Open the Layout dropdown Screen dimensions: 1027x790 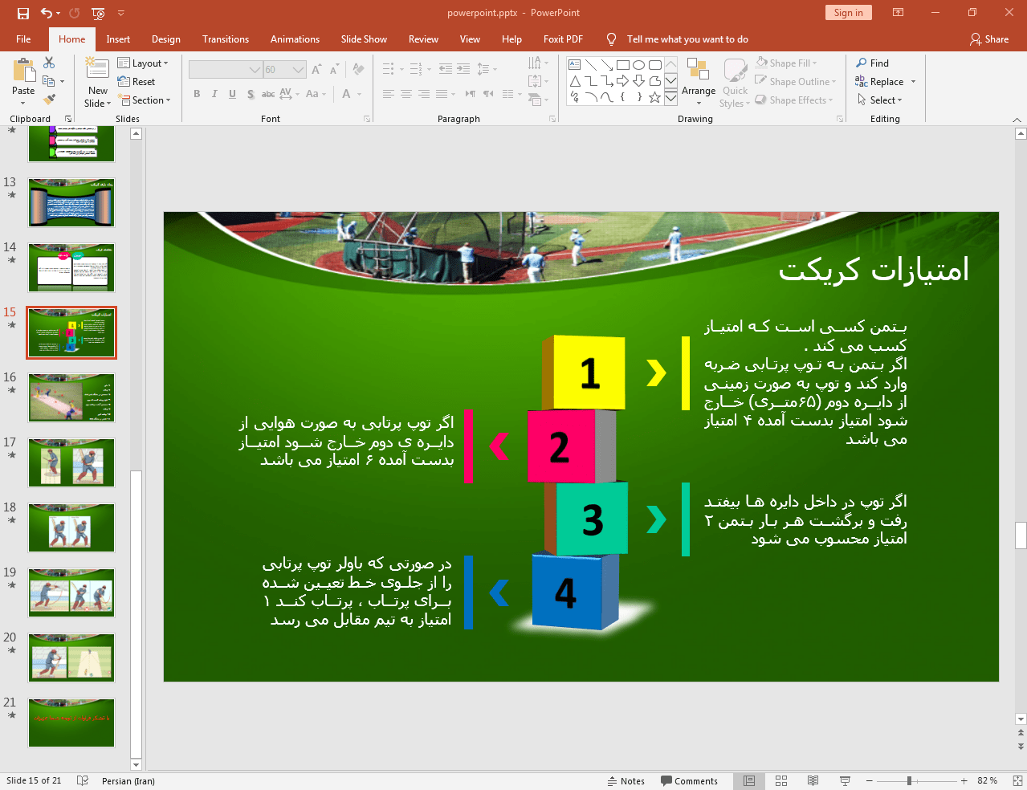pyautogui.click(x=142, y=63)
